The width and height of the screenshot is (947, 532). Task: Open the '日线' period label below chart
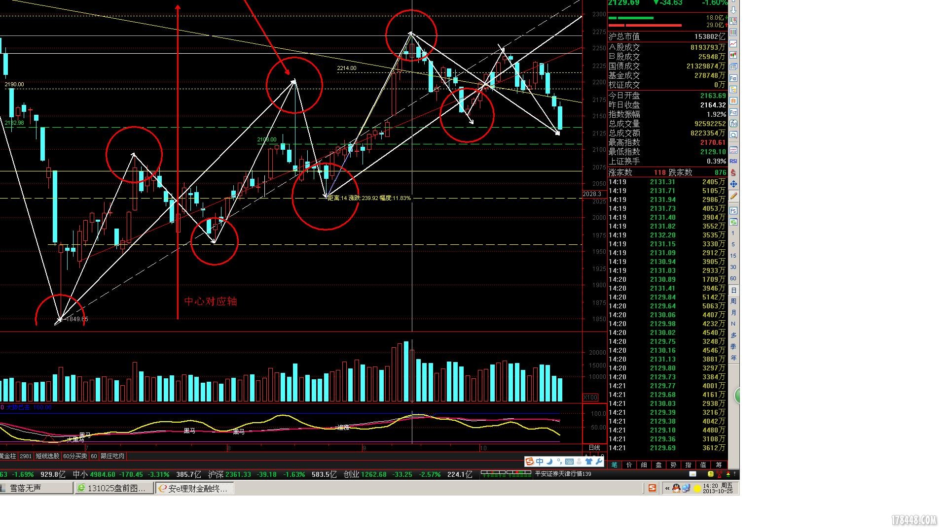pos(594,447)
